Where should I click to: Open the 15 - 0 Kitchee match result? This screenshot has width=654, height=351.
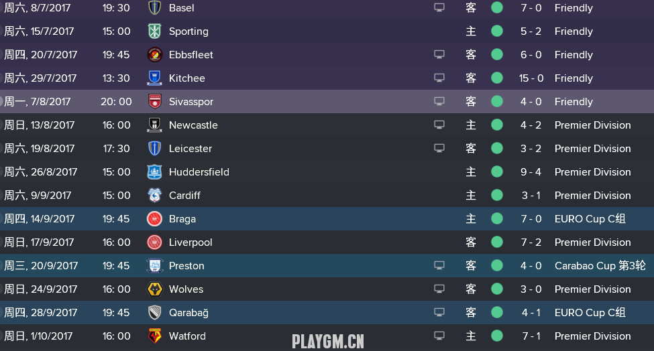click(x=531, y=78)
